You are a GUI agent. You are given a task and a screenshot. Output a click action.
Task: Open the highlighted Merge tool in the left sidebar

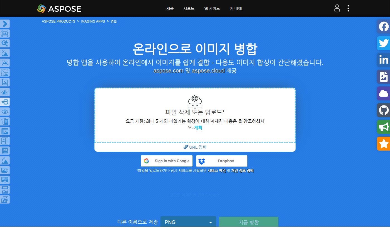(5, 102)
